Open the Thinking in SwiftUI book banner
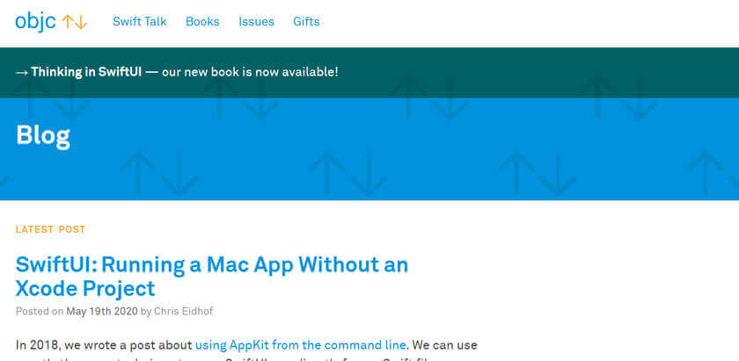This screenshot has width=739, height=361. coord(177,72)
